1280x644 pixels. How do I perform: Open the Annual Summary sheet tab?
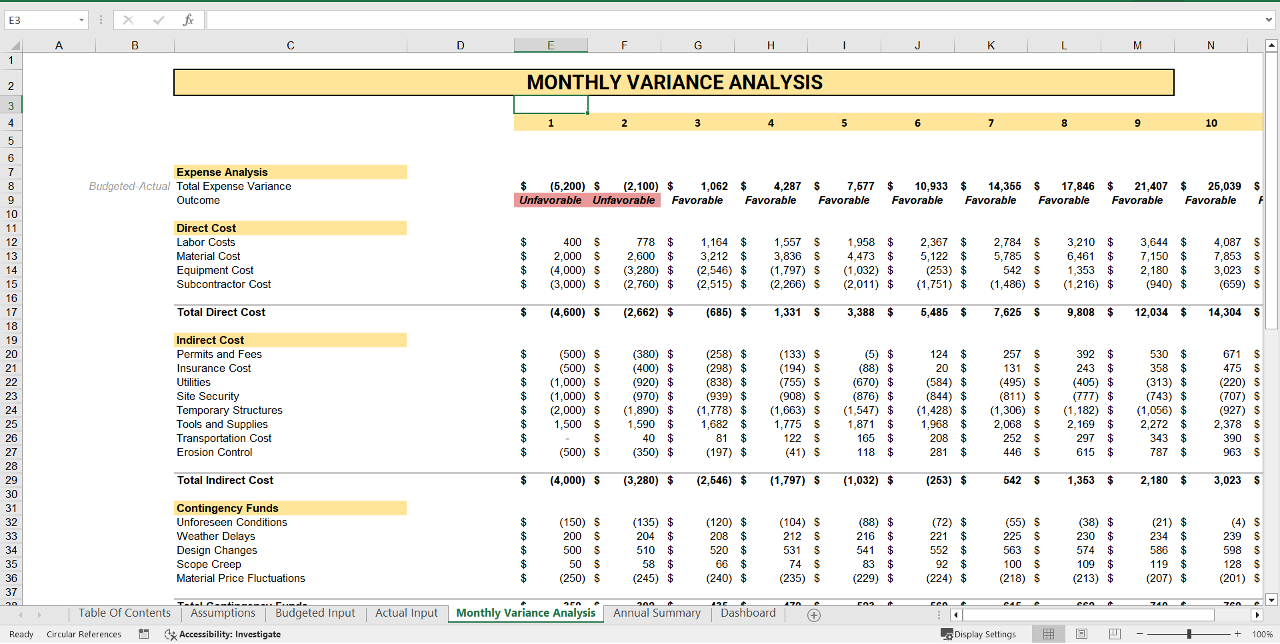(657, 613)
